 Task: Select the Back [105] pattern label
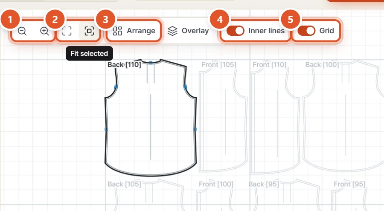click(x=125, y=184)
